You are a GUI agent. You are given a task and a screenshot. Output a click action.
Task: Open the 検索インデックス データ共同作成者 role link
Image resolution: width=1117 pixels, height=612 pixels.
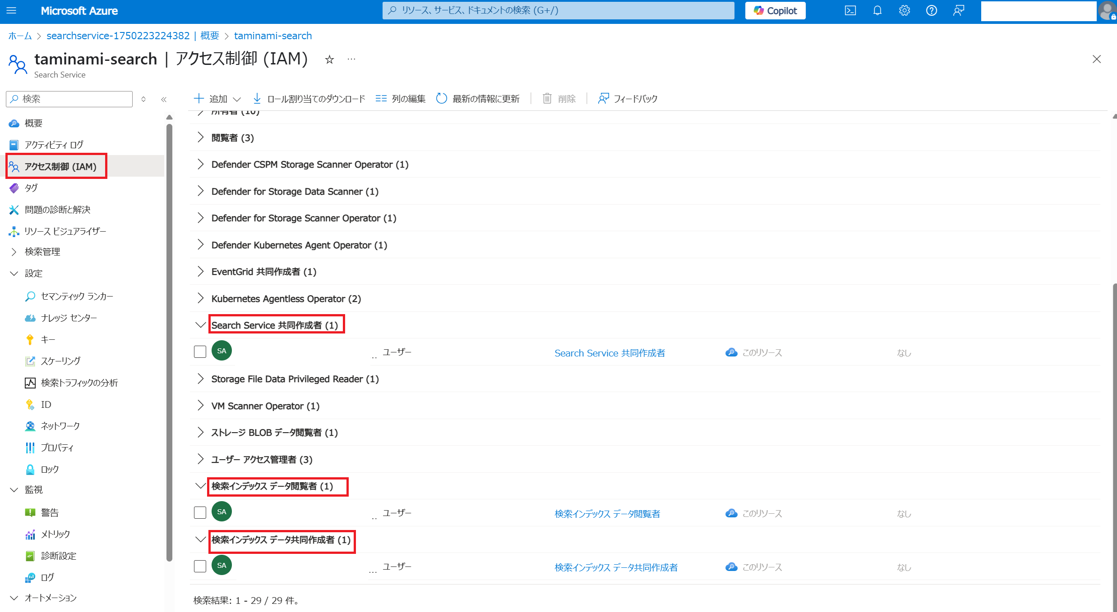tap(616, 567)
